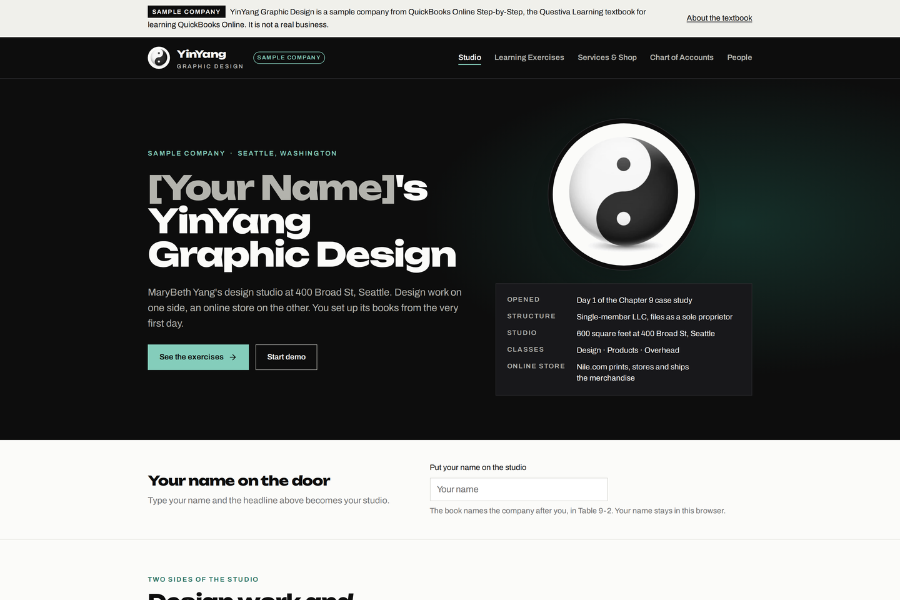900x600 pixels.
Task: Click 'Single-member LLC, files as a sole proprietor'
Action: coord(654,317)
